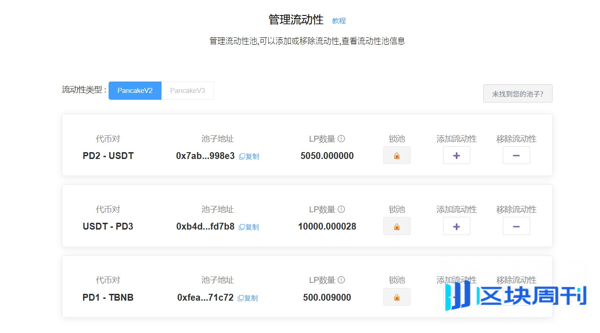Show LP amount info for PD1 - TBNB
Image resolution: width=600 pixels, height=333 pixels.
341,280
